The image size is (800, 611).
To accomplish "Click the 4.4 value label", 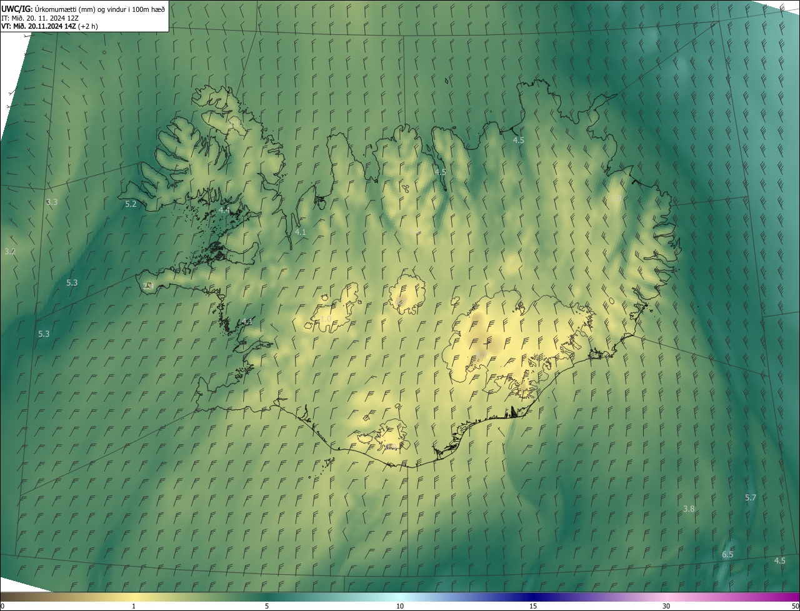I will 224,211.
